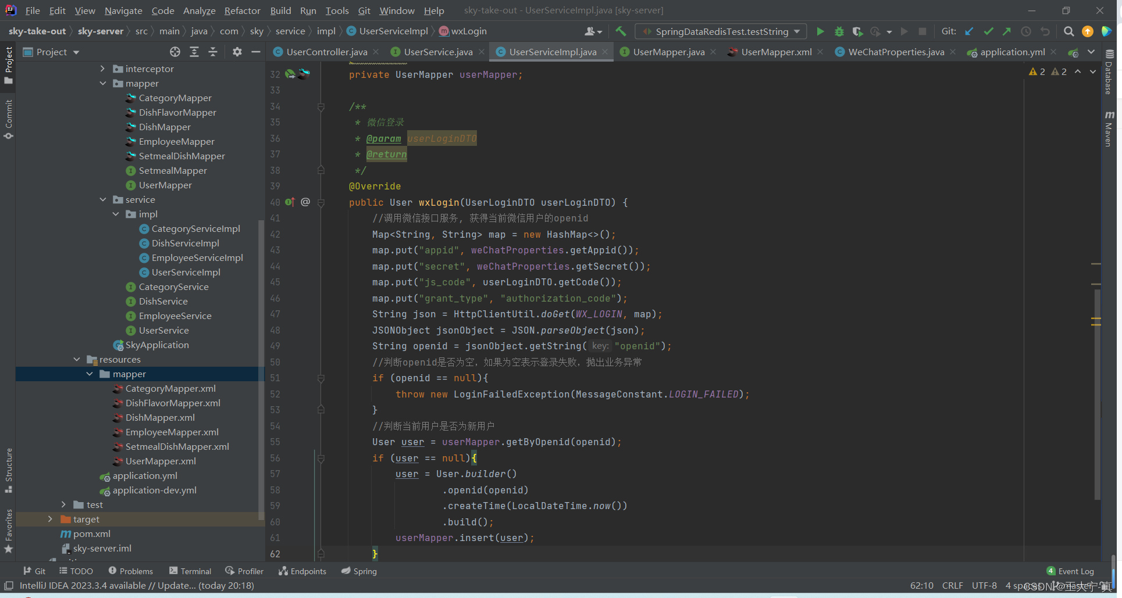Open the run configuration dropdown SpringDataRedisTest.testString
This screenshot has width=1122, height=598.
click(x=721, y=31)
